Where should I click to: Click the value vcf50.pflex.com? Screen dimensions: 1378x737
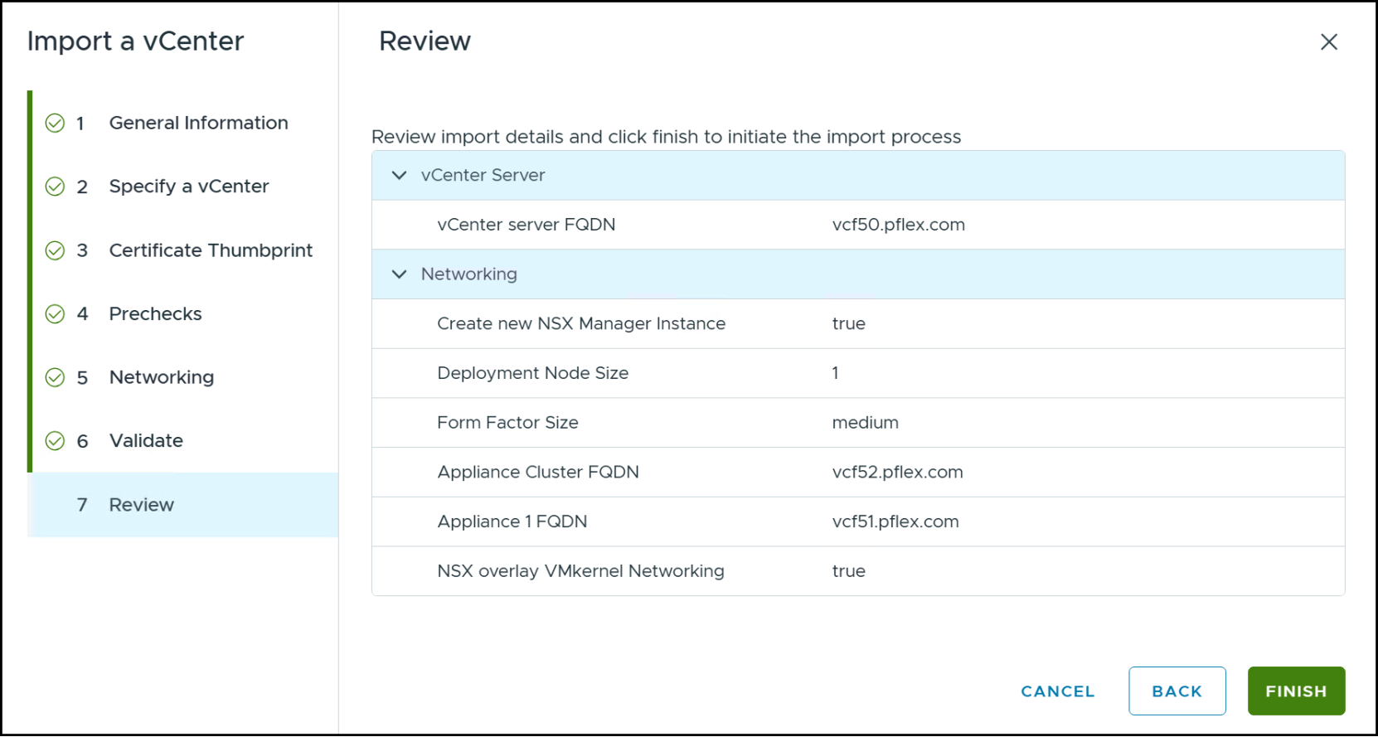click(x=898, y=225)
